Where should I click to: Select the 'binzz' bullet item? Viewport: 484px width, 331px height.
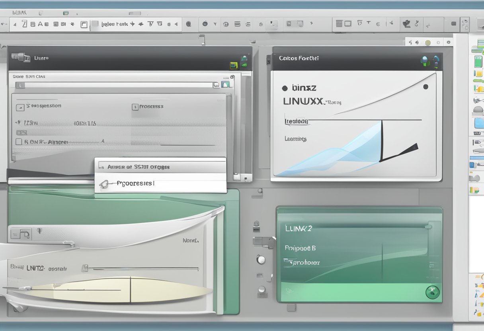[299, 88]
